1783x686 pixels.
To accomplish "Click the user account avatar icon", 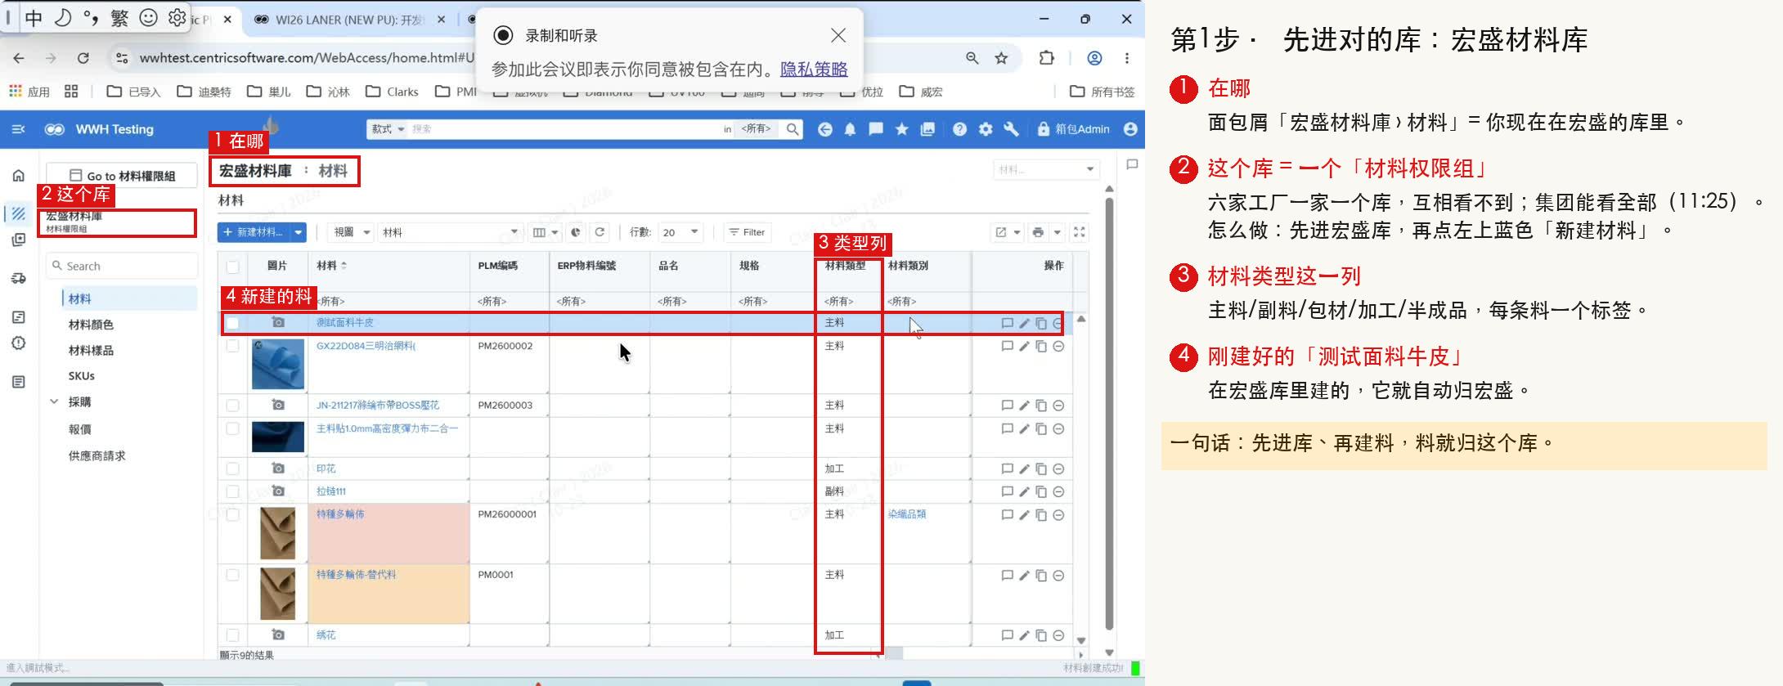I will click(1130, 129).
